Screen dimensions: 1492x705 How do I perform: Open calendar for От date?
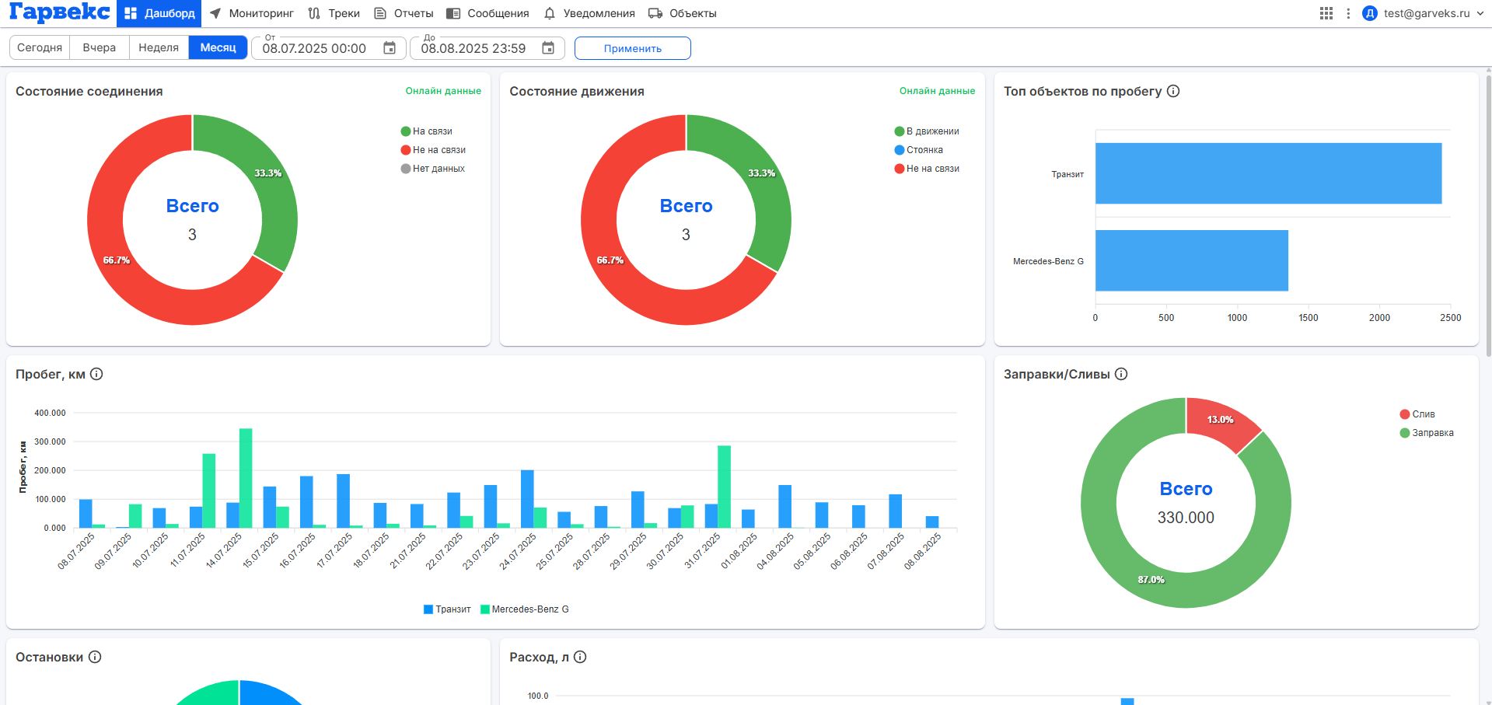[390, 48]
